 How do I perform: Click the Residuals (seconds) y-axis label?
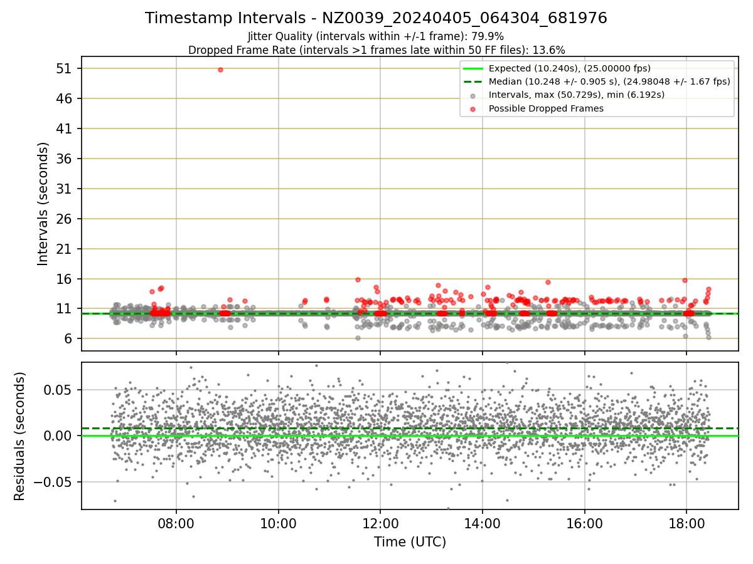20,436
